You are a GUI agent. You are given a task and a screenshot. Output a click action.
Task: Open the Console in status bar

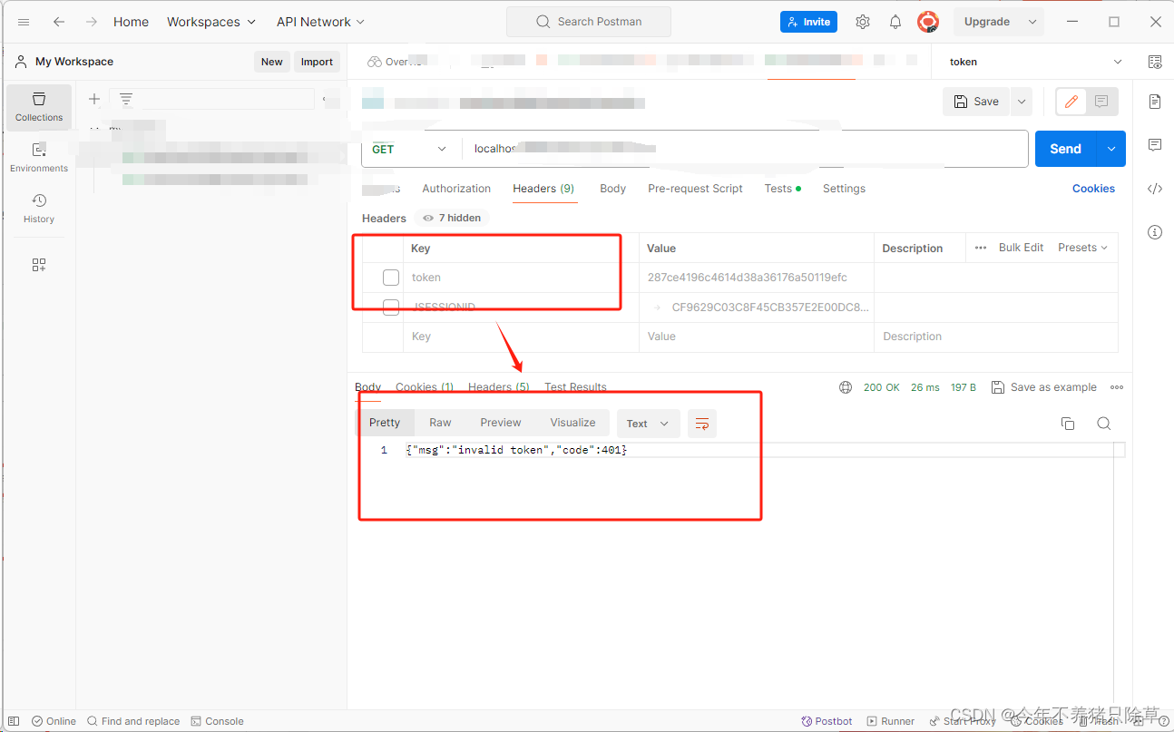(x=218, y=721)
